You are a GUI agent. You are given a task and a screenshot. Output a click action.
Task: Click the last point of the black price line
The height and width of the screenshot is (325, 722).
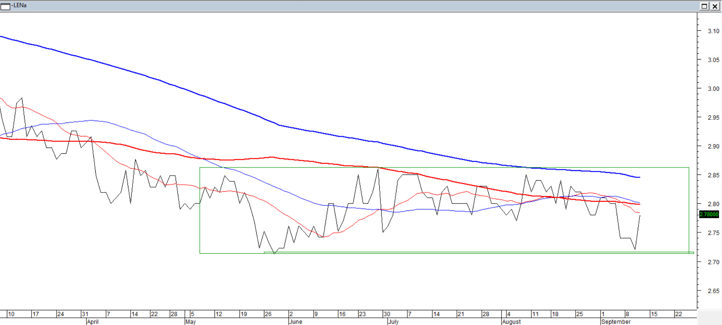[x=640, y=216]
